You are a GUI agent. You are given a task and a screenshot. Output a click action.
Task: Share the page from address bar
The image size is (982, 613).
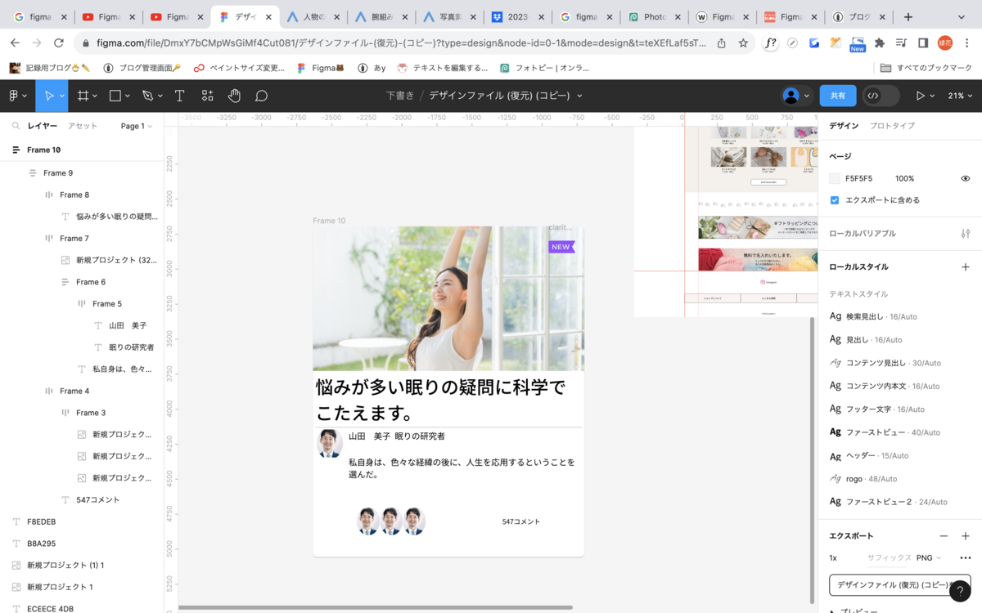pyautogui.click(x=721, y=43)
